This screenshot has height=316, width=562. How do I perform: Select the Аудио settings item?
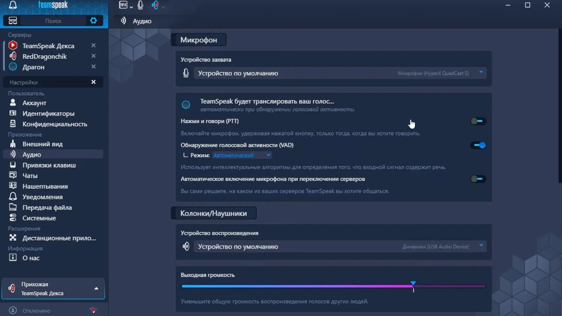click(x=53, y=154)
